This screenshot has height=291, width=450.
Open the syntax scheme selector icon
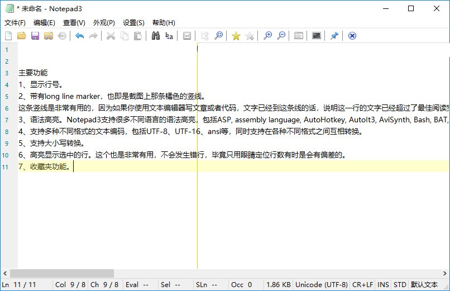(299, 36)
